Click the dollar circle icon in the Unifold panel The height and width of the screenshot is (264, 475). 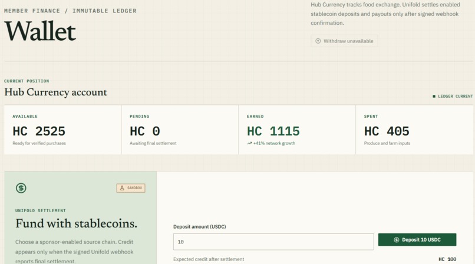[x=21, y=188]
